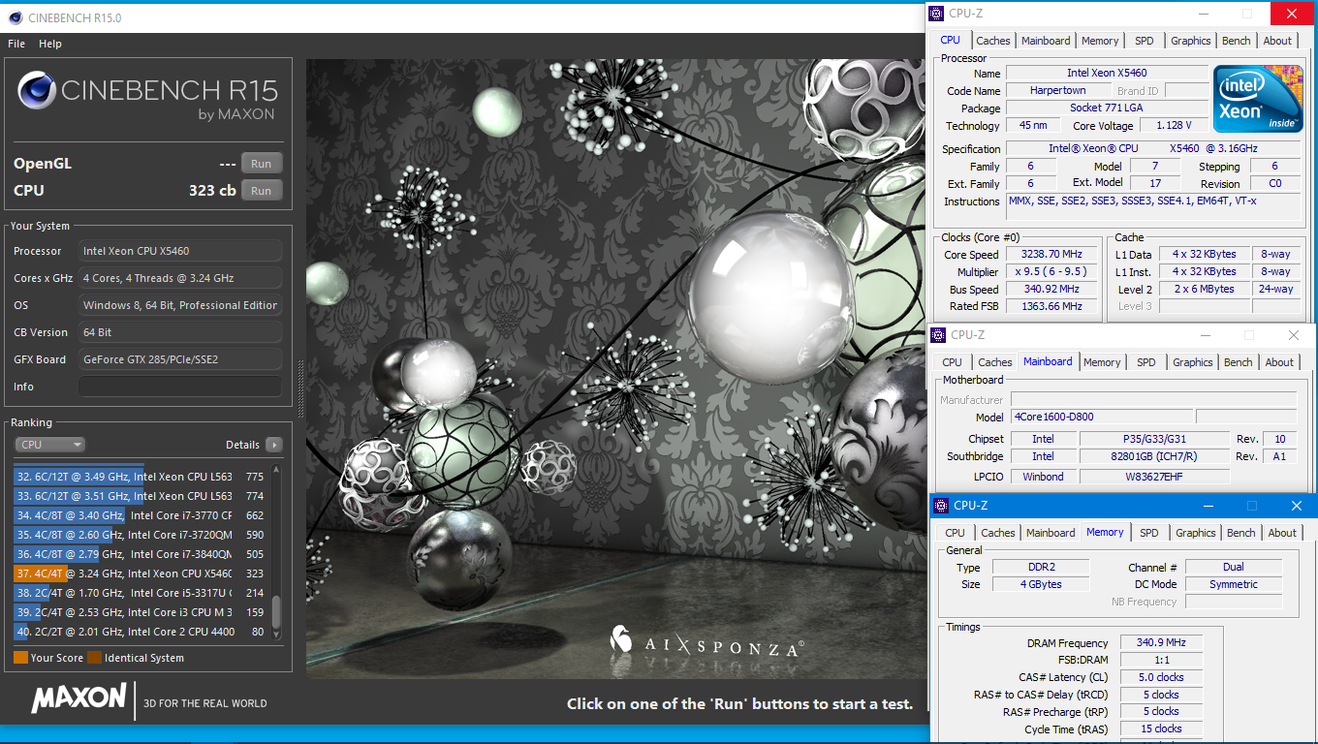Click the DC Mode value Symmetric

pyautogui.click(x=1234, y=584)
